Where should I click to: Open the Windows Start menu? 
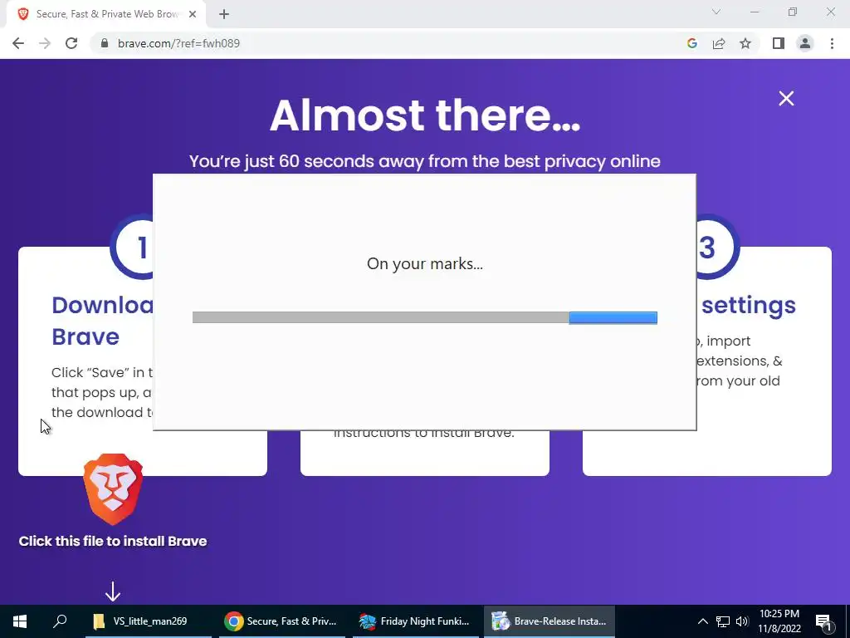pyautogui.click(x=20, y=621)
